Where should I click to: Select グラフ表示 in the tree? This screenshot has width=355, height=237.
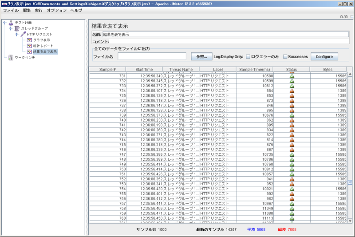(42, 40)
